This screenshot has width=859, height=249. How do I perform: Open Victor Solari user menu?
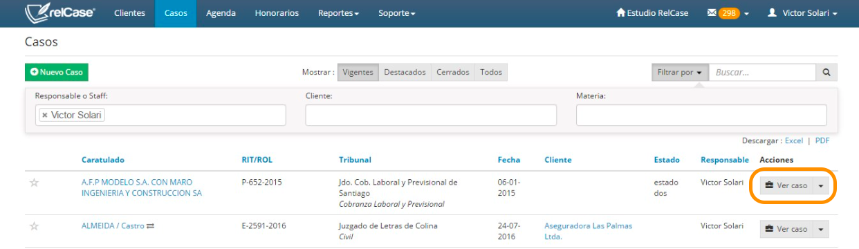803,13
